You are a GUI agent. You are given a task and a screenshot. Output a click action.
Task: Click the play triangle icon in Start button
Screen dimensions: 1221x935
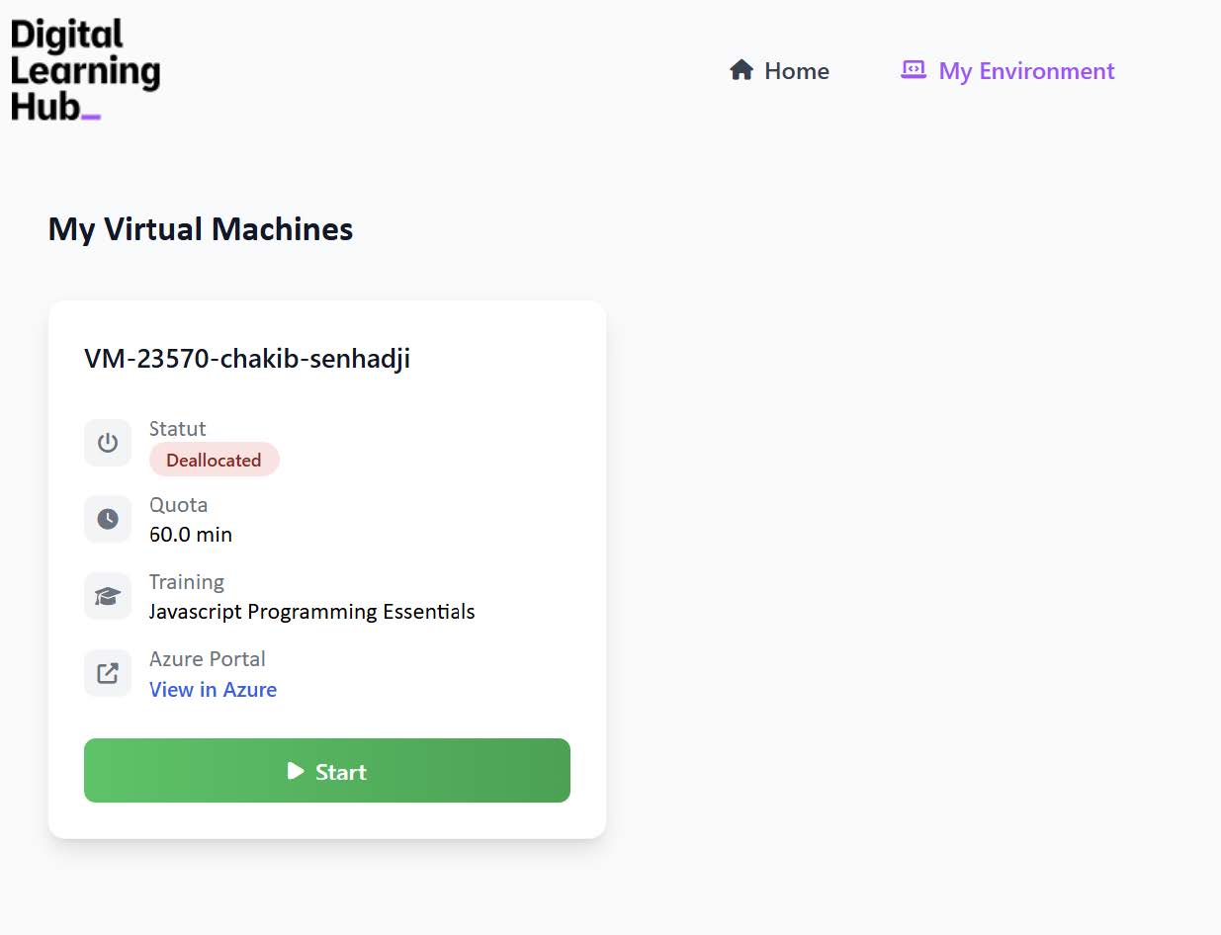(x=296, y=771)
